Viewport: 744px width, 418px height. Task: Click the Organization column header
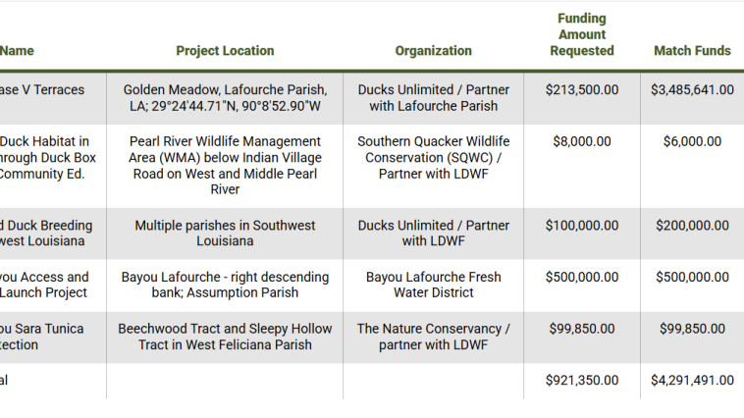click(433, 51)
